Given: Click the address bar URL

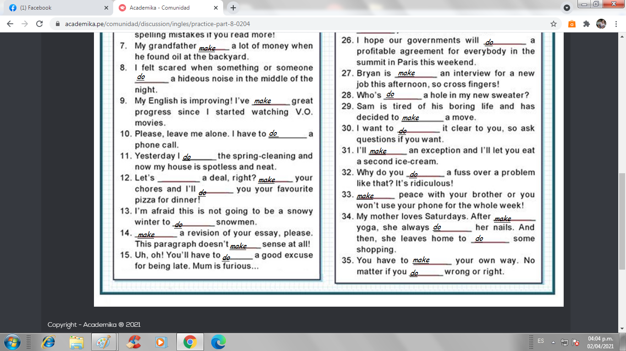Looking at the screenshot, I should click(158, 24).
